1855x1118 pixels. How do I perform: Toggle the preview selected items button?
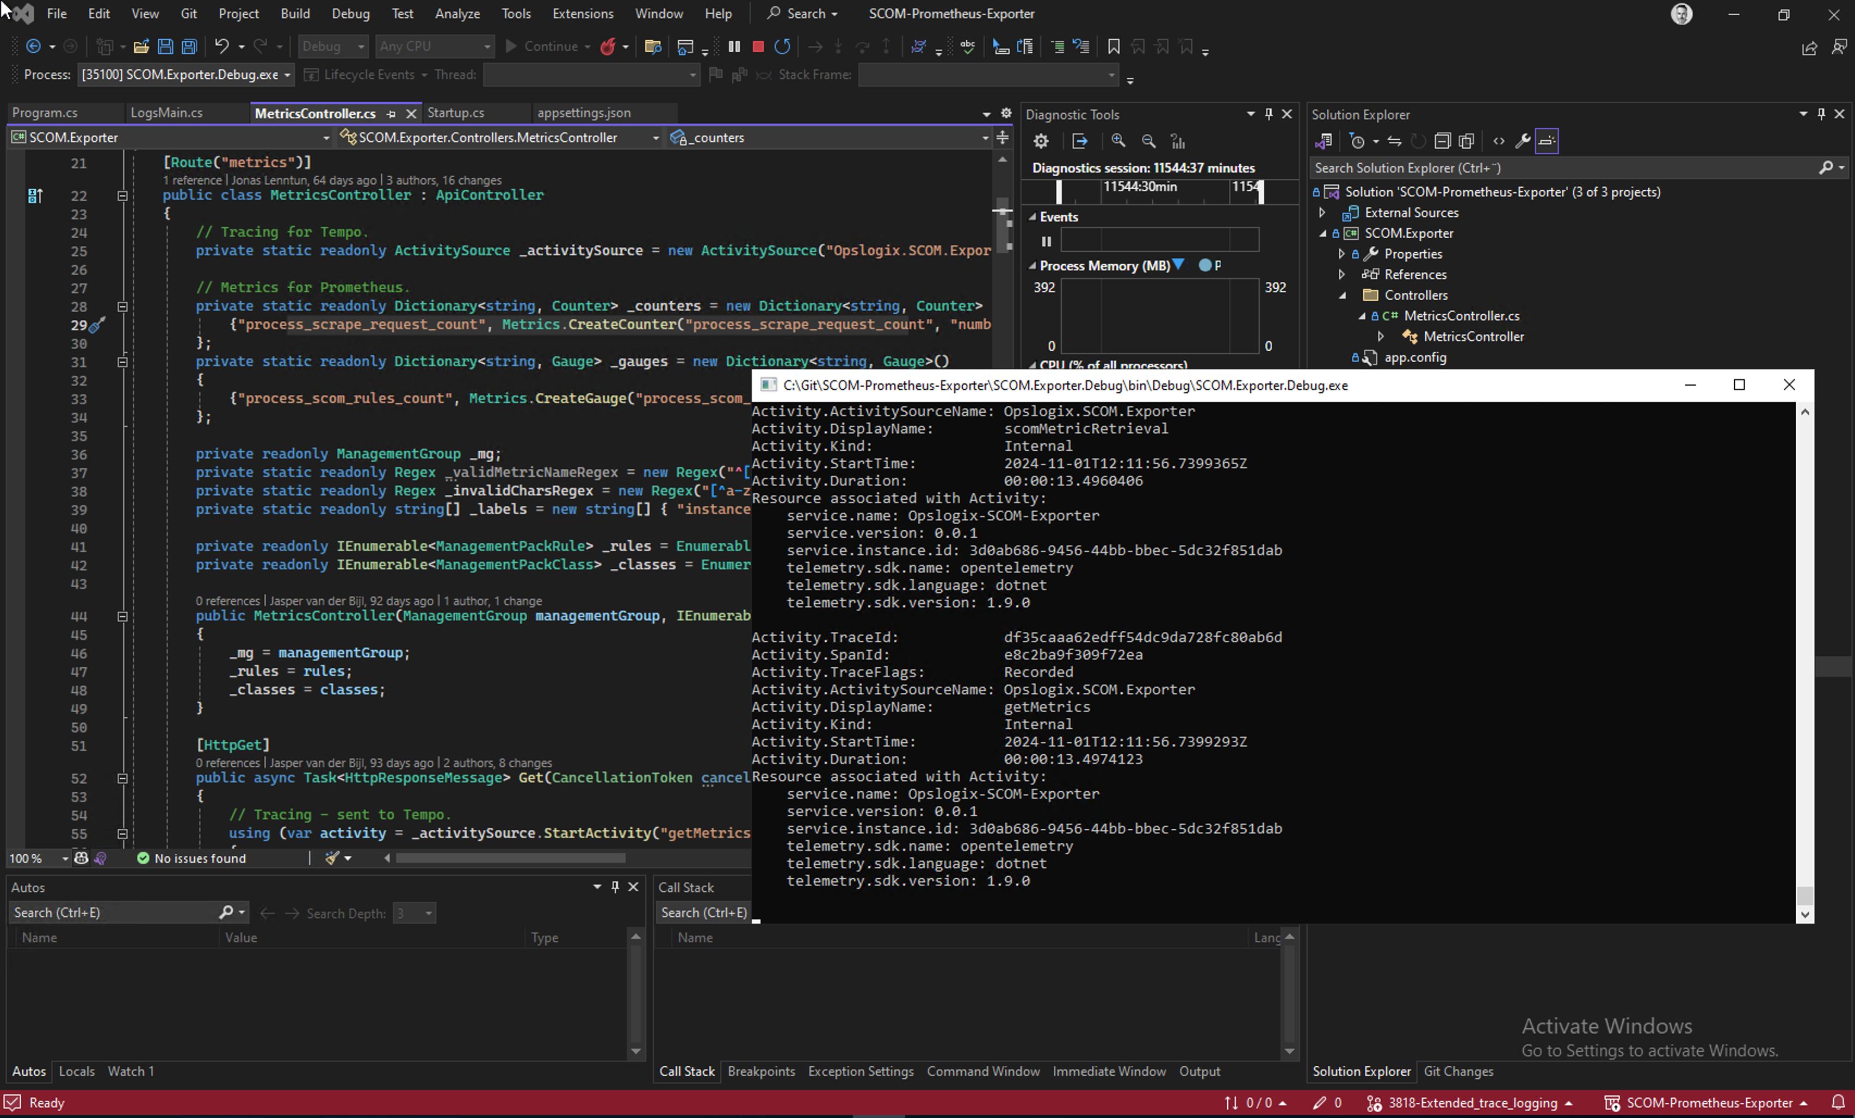point(1547,141)
